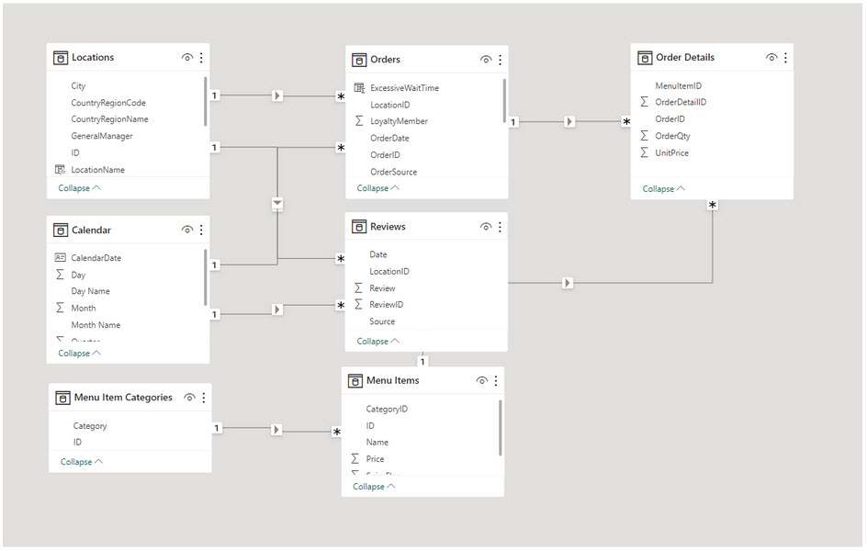This screenshot has width=867, height=551.
Task: Collapse the Orders table card
Action: tap(378, 188)
